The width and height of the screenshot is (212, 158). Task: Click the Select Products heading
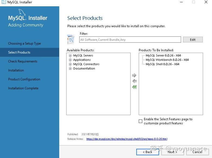pyautogui.click(x=85, y=18)
